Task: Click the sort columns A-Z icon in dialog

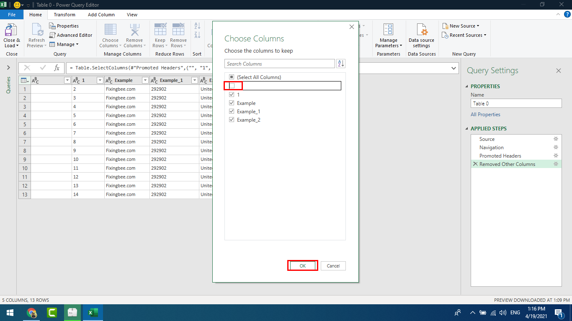Action: tap(341, 64)
